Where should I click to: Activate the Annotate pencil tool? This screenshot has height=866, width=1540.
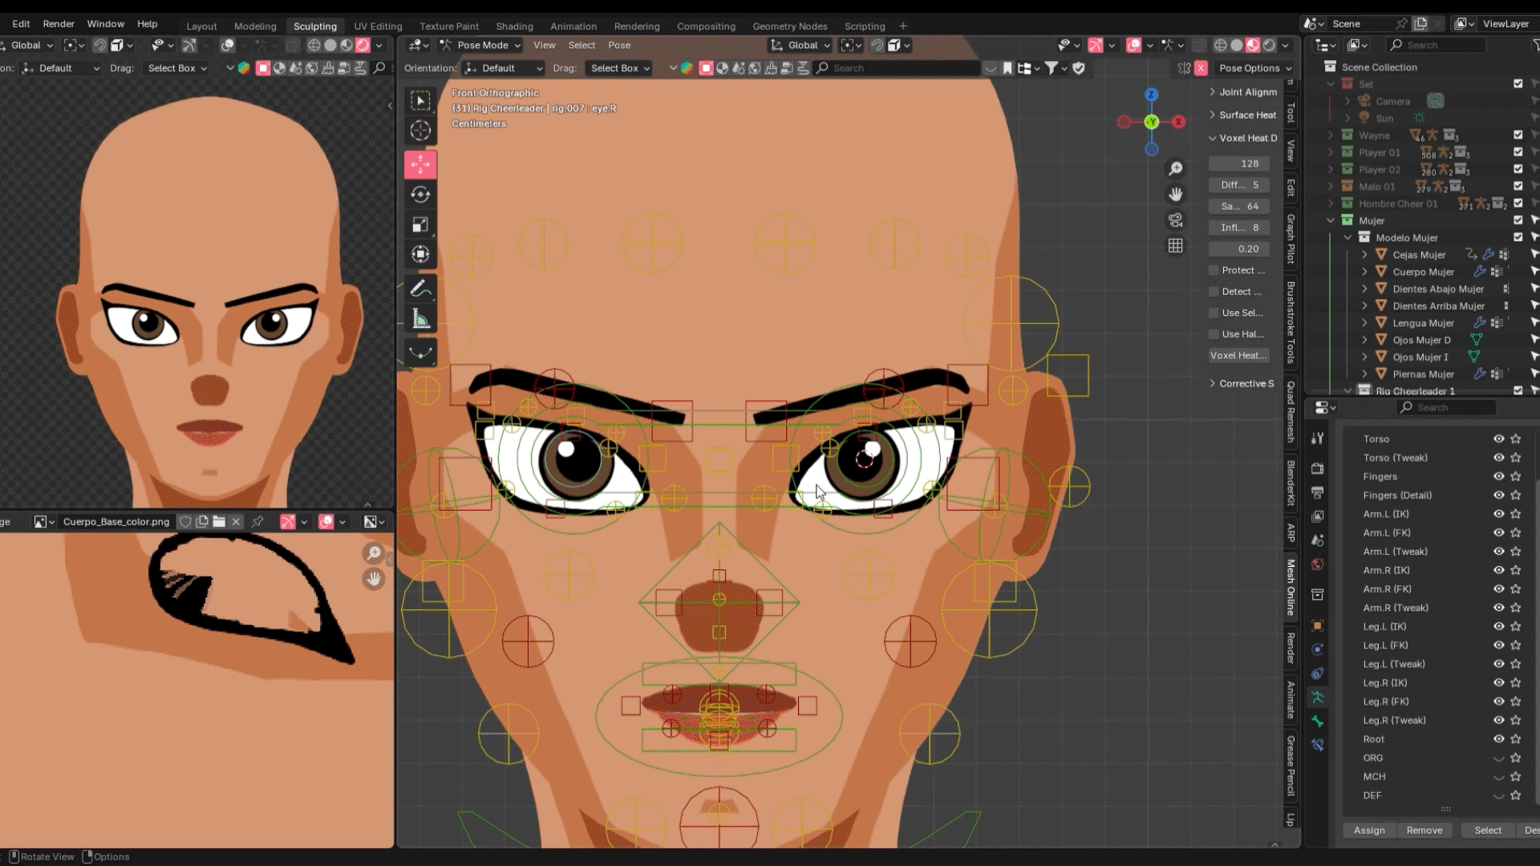click(420, 289)
